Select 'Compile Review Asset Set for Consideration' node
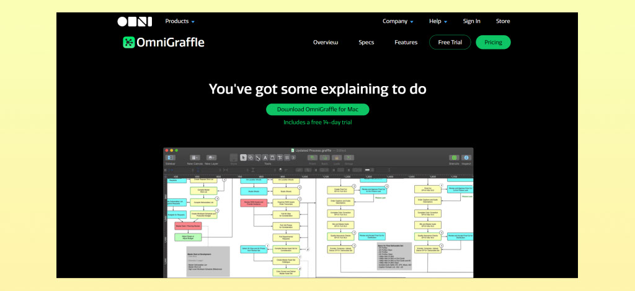Screen dimensions: 635x291 286,250
